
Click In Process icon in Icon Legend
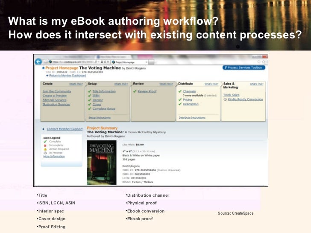(45, 153)
